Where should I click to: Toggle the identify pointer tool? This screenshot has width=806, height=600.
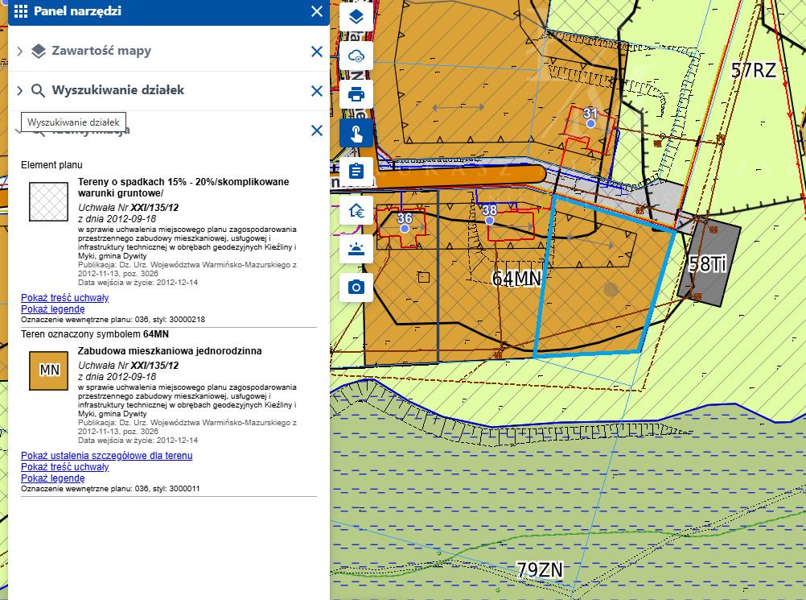356,133
